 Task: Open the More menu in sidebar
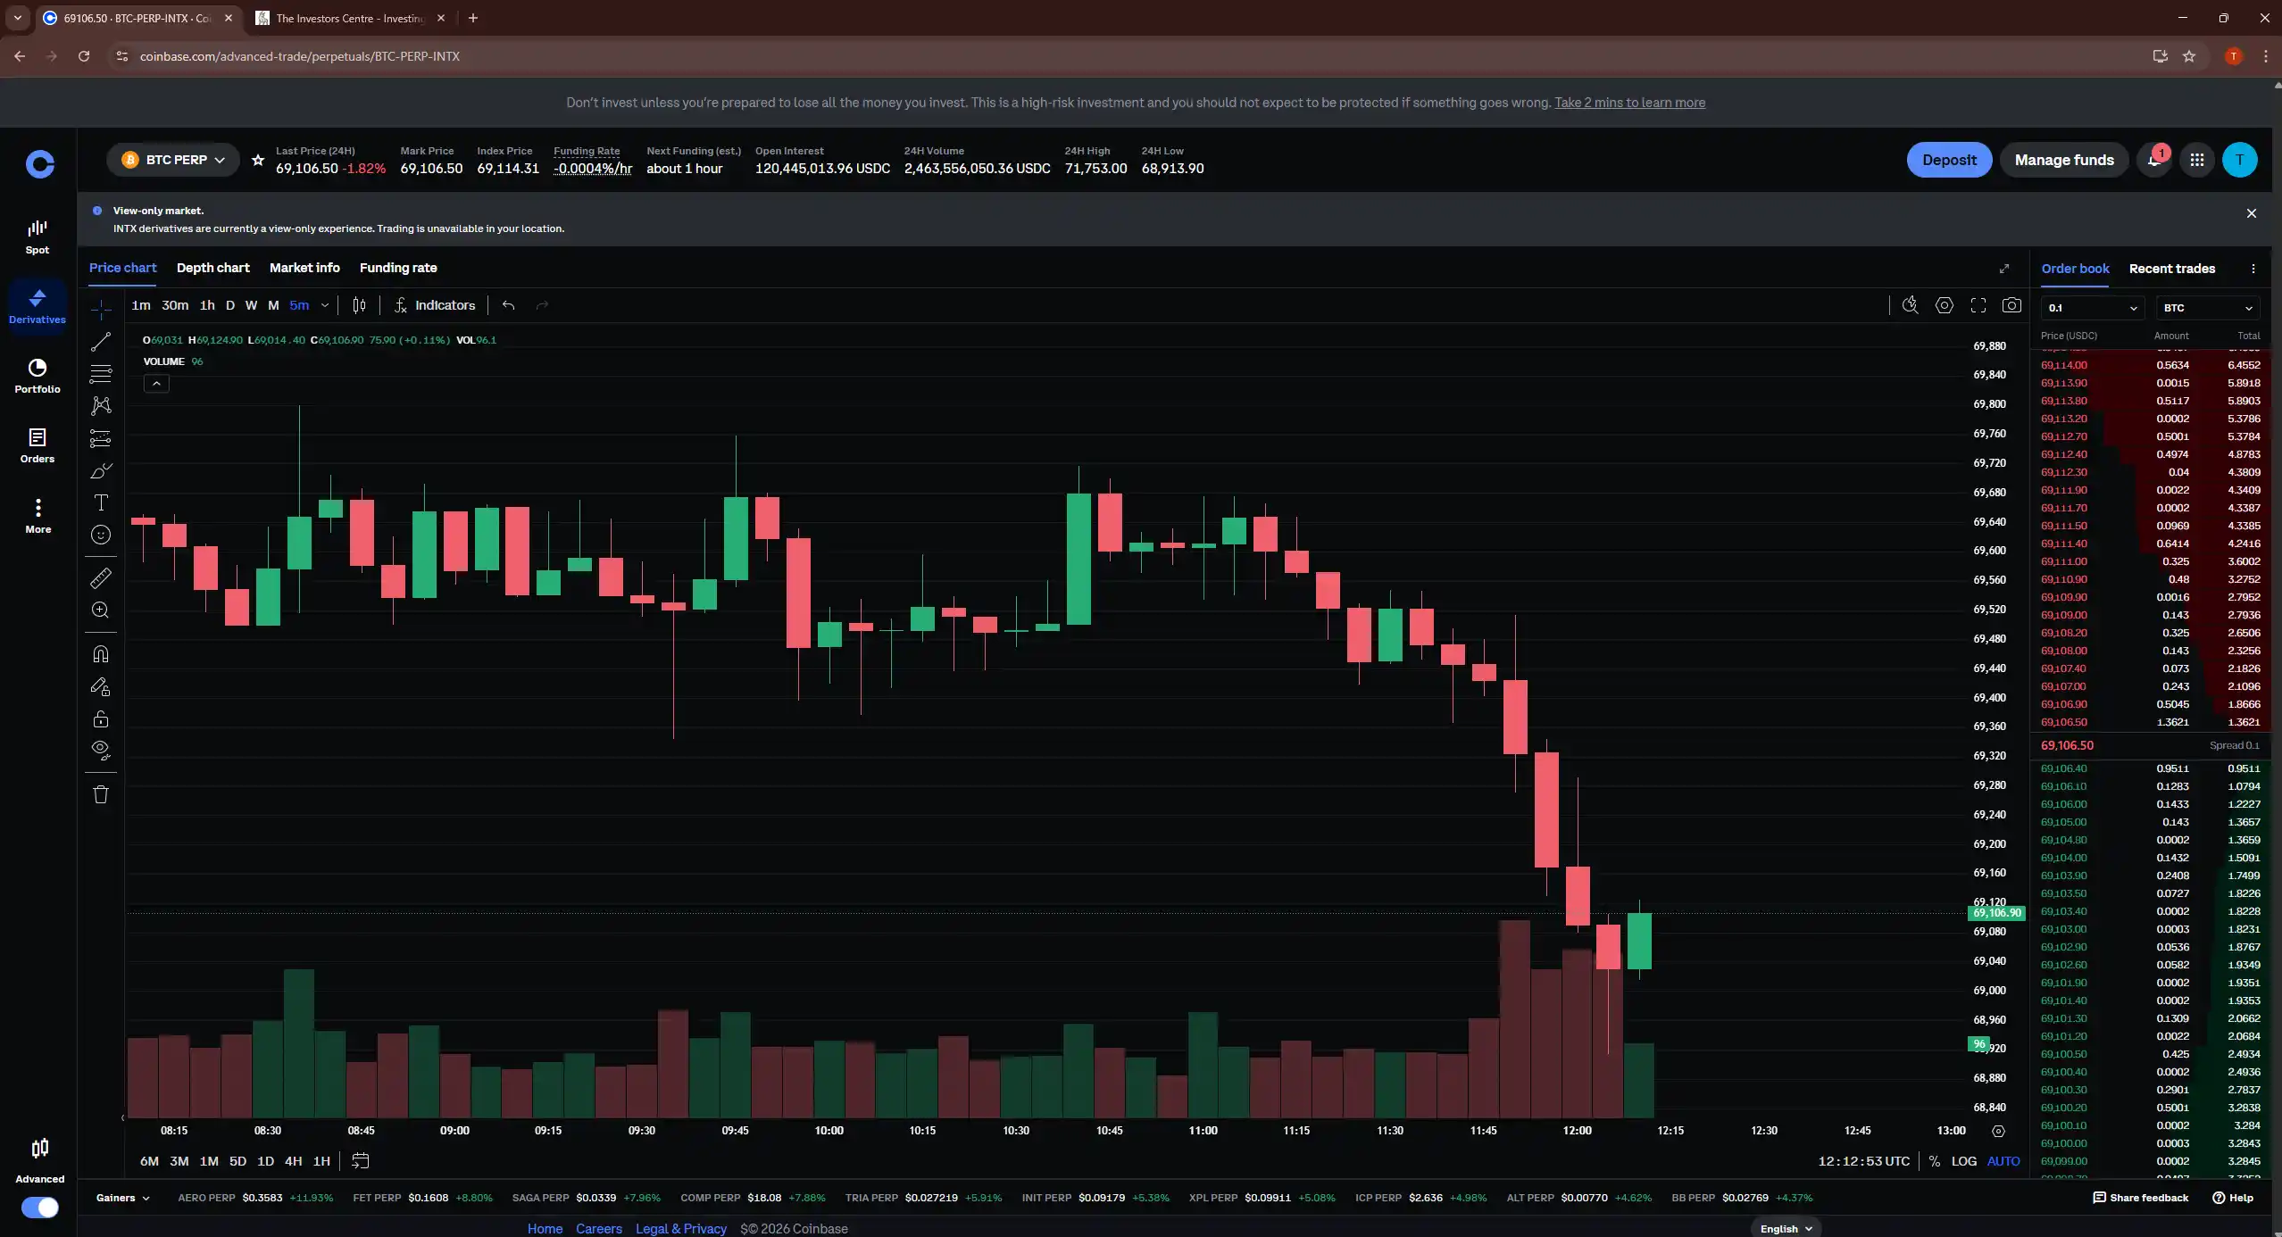pyautogui.click(x=37, y=516)
